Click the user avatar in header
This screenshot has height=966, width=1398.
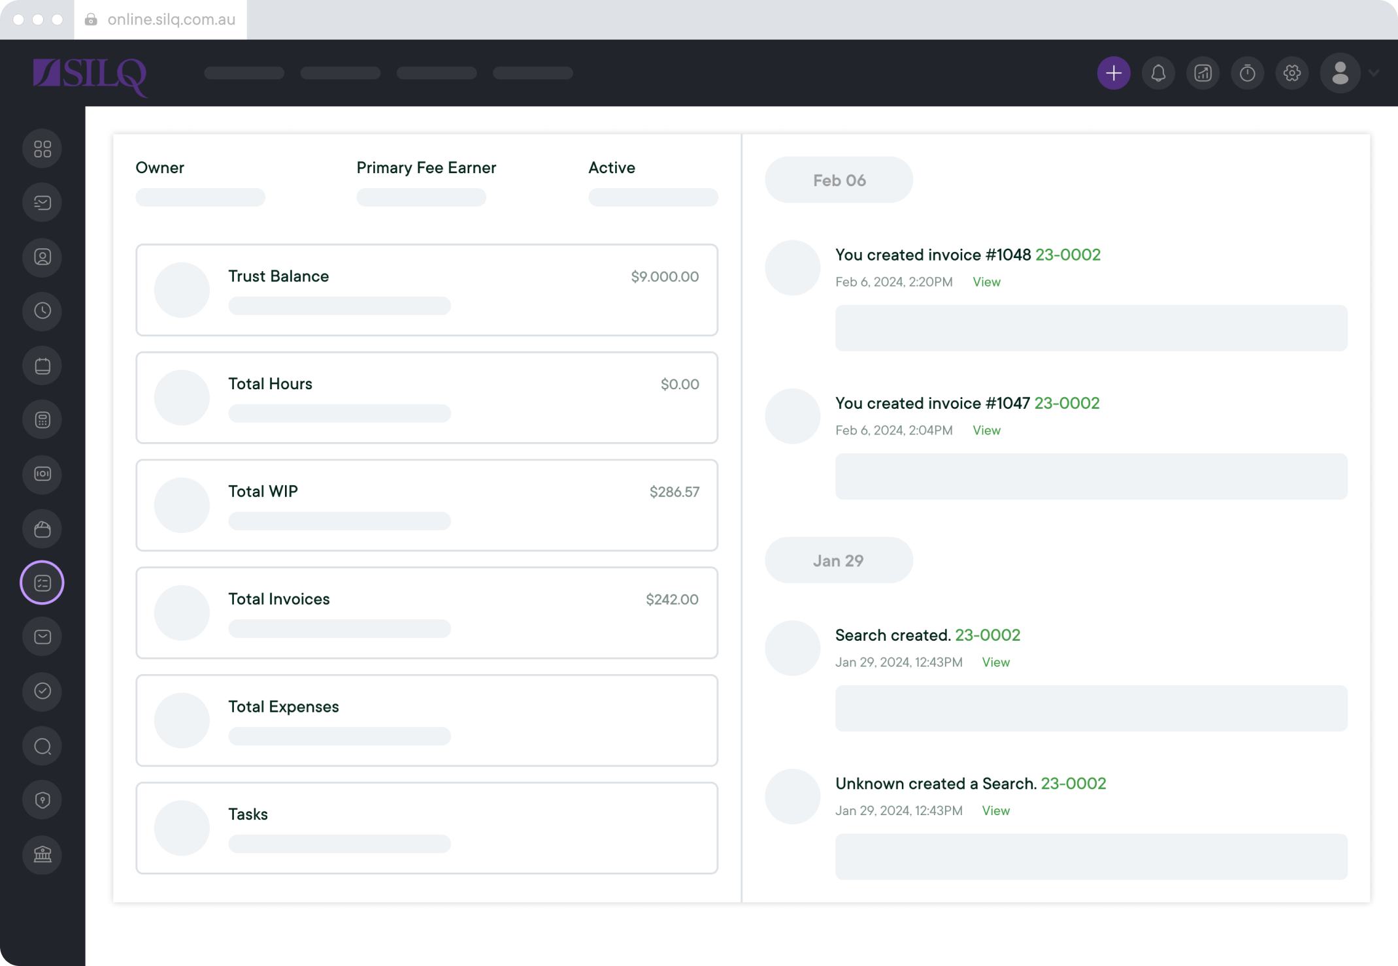pos(1340,73)
